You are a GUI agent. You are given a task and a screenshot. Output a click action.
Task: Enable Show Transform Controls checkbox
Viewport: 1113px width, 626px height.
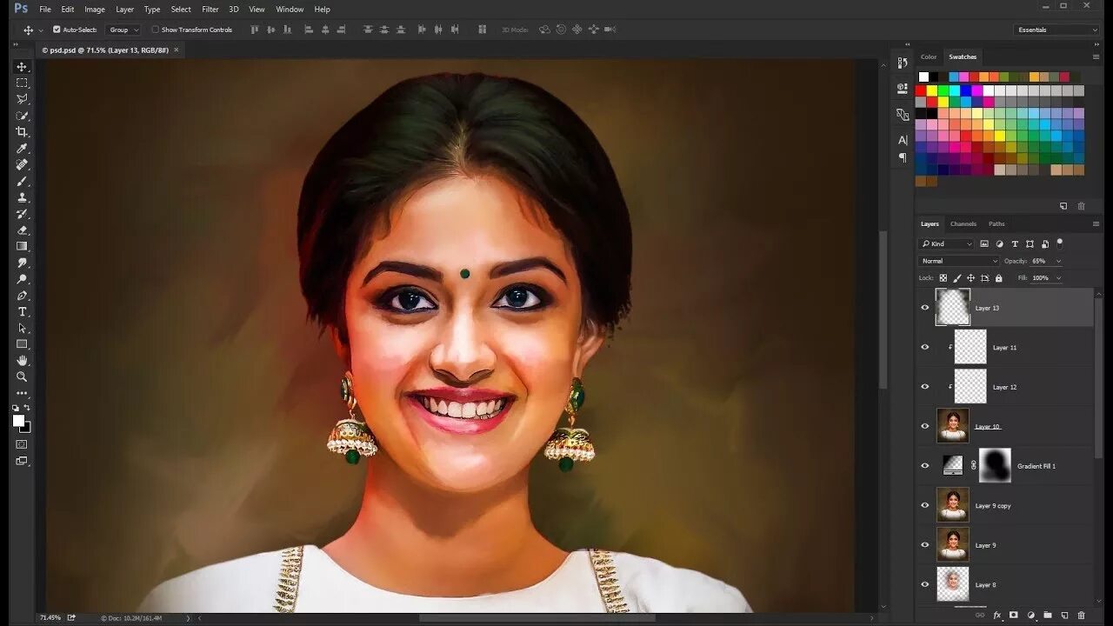[x=156, y=30]
